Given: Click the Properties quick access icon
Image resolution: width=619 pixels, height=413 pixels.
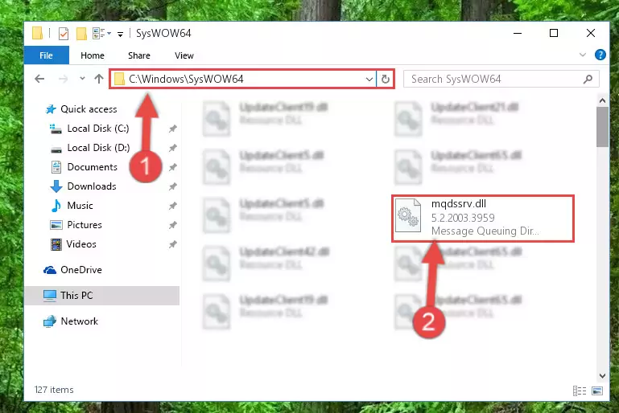Looking at the screenshot, I should point(63,34).
